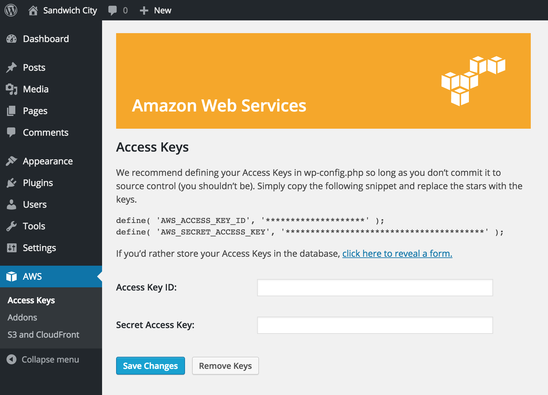Open Pages via its page icon

point(11,111)
